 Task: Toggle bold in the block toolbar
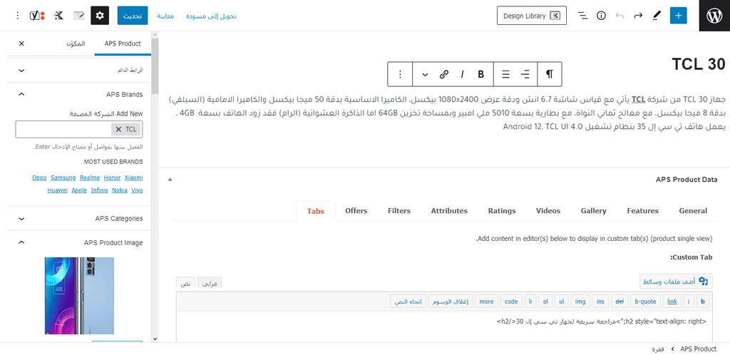(x=481, y=74)
